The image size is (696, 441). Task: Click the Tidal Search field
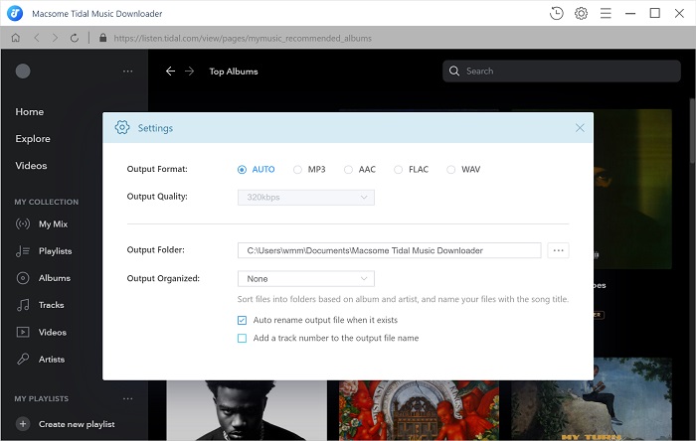[x=562, y=71]
